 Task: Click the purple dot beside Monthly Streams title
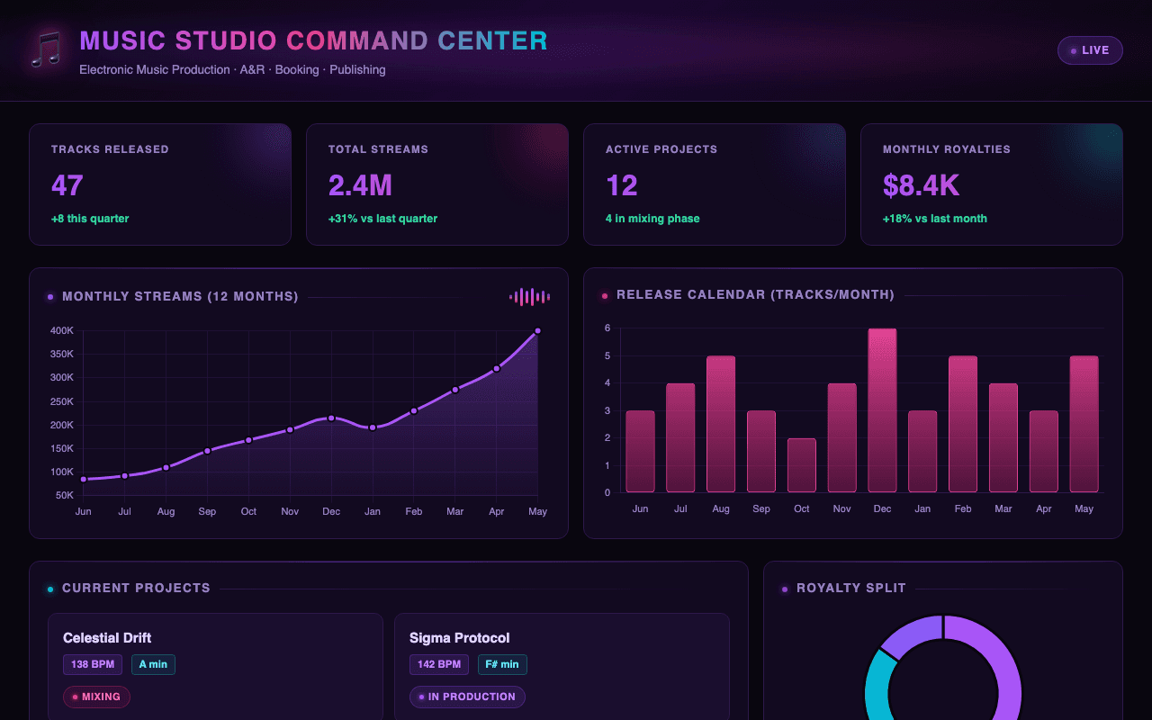(50, 297)
